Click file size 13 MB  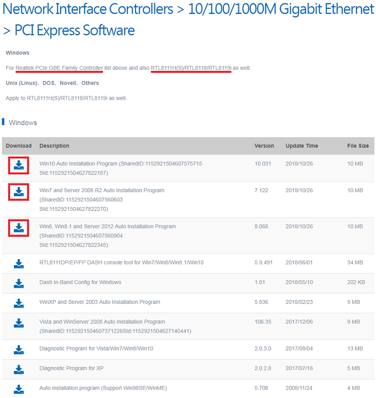(355, 349)
